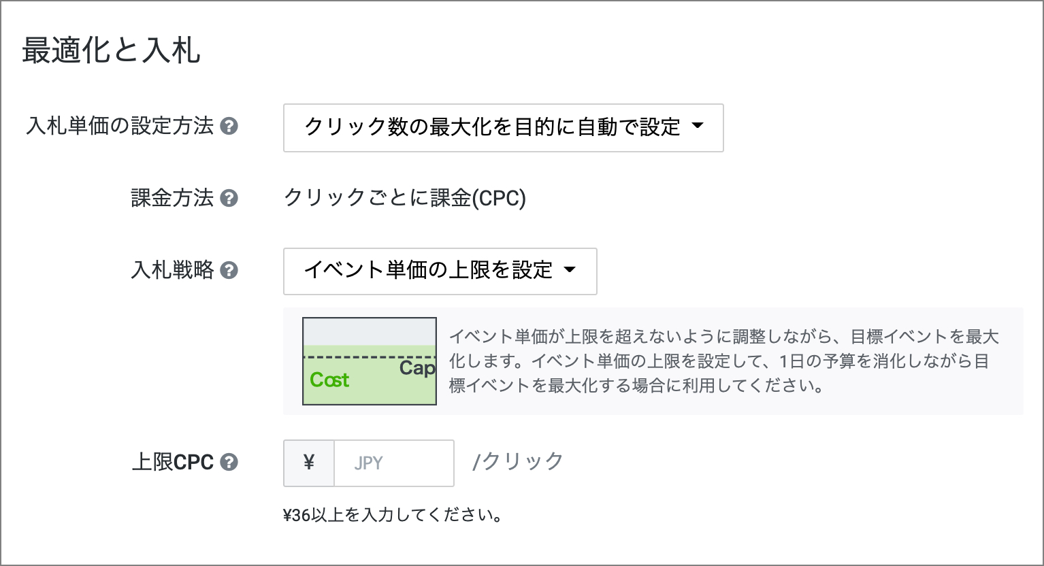Click the 入札単価の設定方法 label text
Screen dimensions: 1044x566
(x=120, y=127)
